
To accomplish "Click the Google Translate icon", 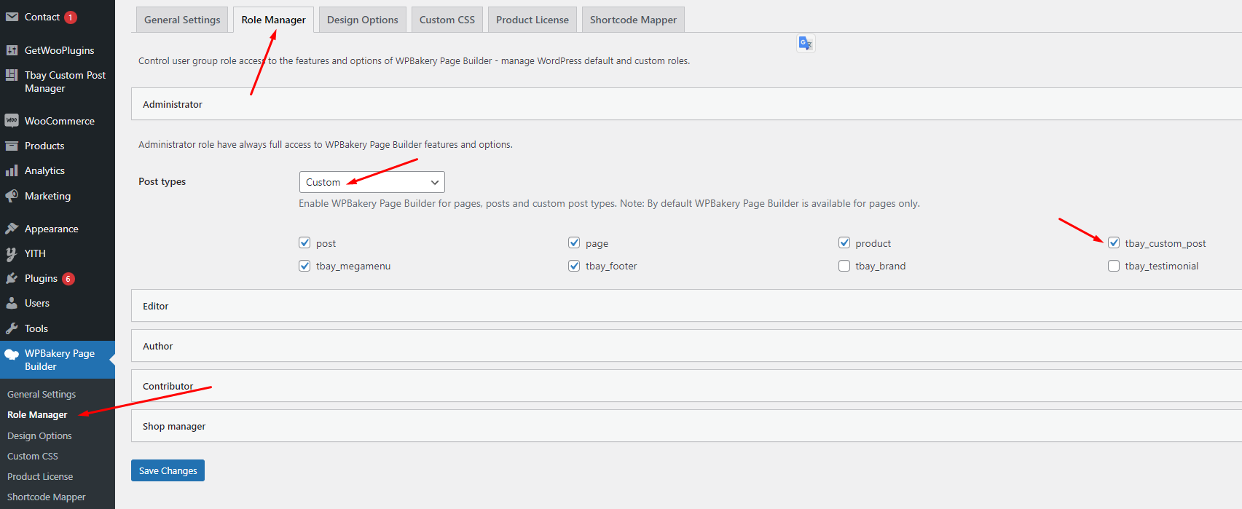I will [x=805, y=44].
